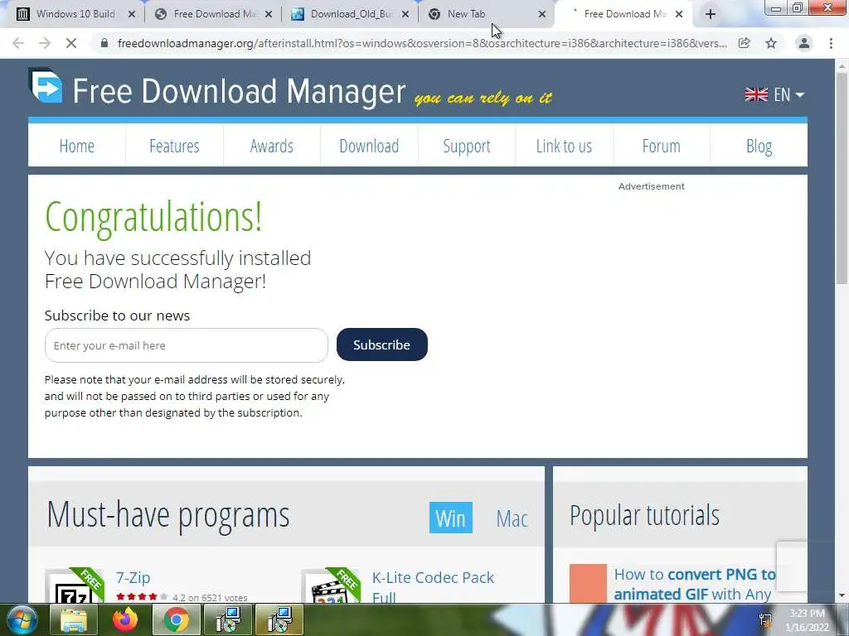Click the page vertical scrollbar thumb
The image size is (849, 636).
[842, 179]
